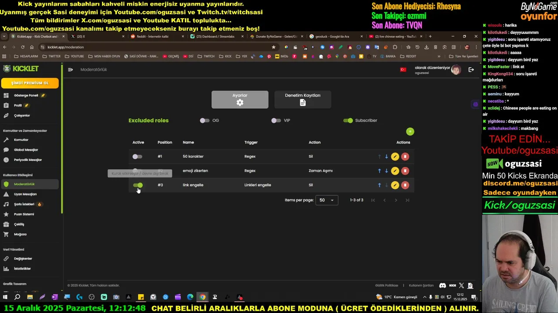This screenshot has height=313, width=558.
Task: Open the Kullanım Şartları link
Action: coord(421,286)
